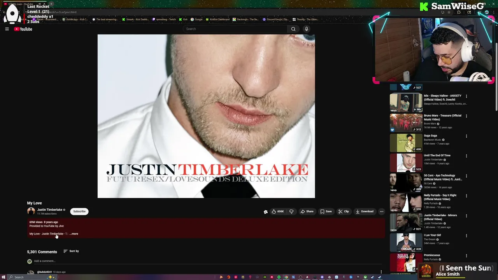Viewport: 498px width, 280px height.
Task: Dislike the My Love video
Action: (291, 212)
